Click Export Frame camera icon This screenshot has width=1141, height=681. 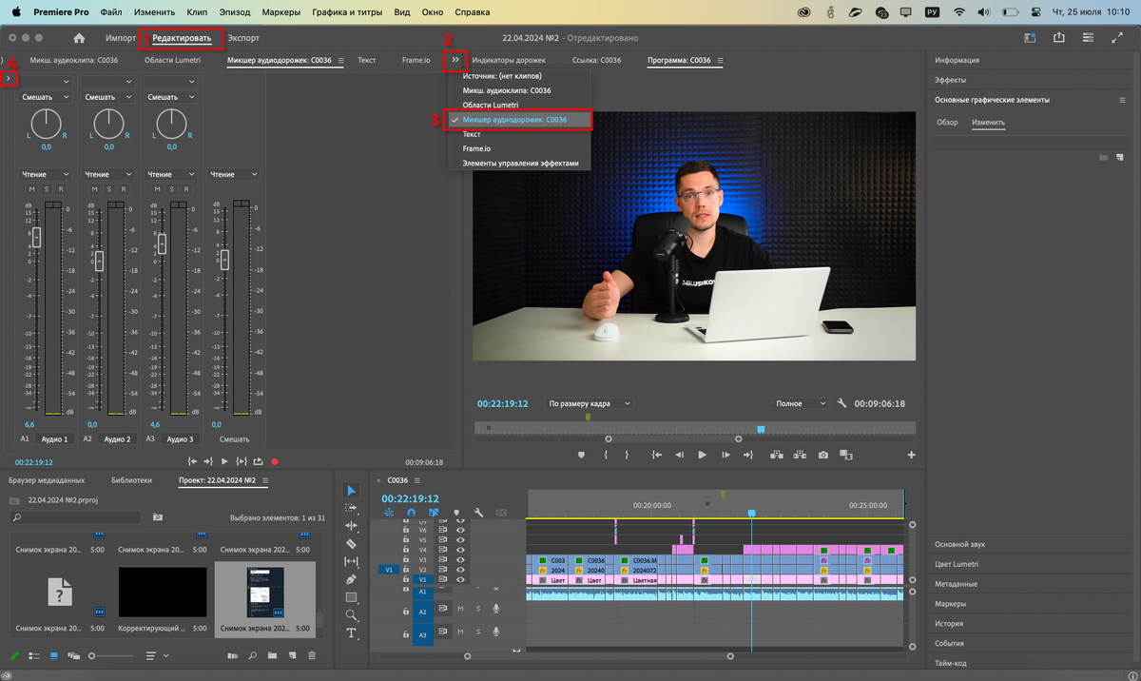coord(823,455)
